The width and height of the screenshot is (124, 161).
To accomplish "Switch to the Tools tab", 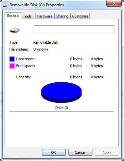I will point(27,16).
